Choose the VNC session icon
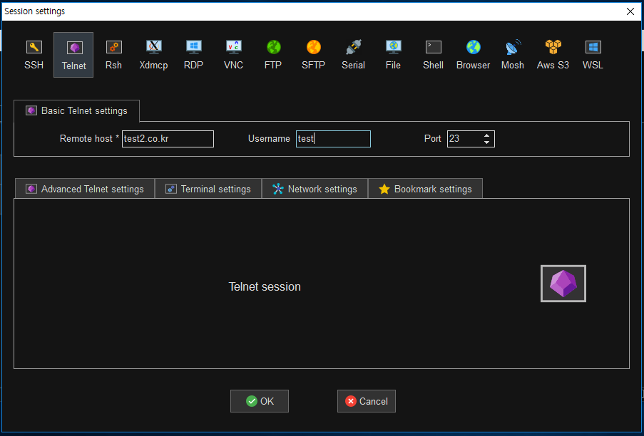Image resolution: width=644 pixels, height=436 pixels. pyautogui.click(x=233, y=55)
